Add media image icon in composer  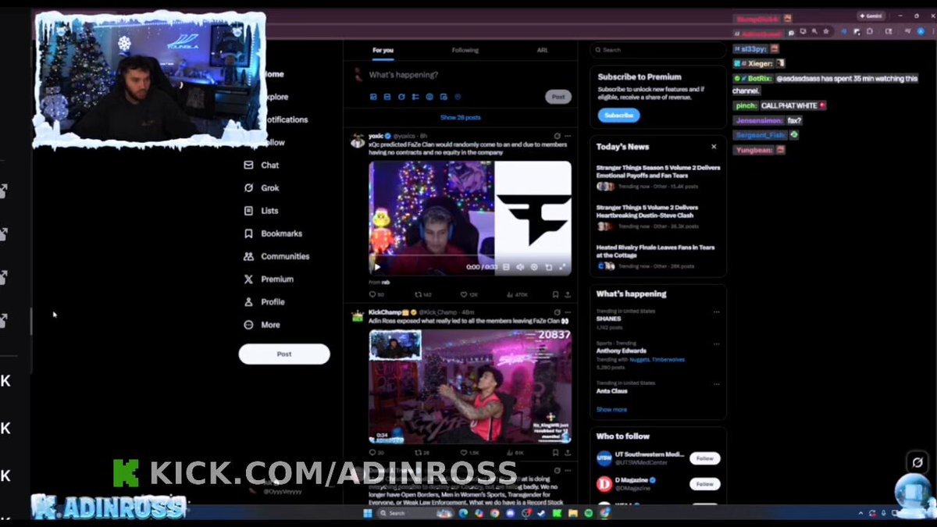click(373, 97)
